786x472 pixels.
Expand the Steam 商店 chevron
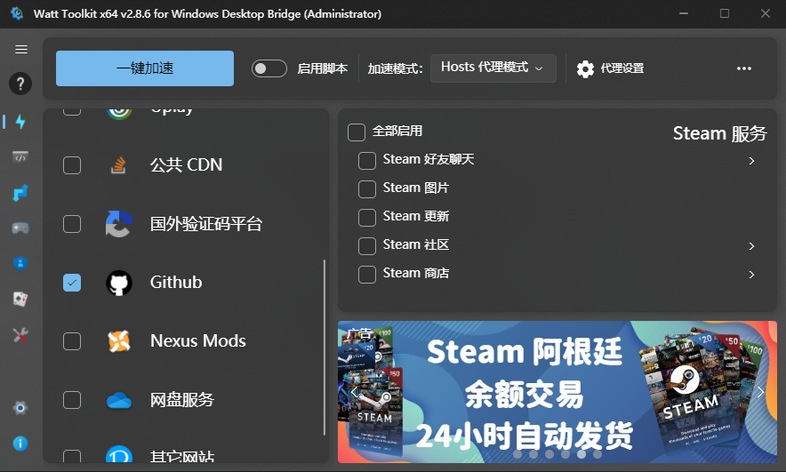(x=751, y=275)
